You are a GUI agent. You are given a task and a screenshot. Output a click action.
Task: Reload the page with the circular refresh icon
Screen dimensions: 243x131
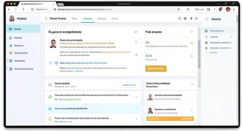coord(32,9)
